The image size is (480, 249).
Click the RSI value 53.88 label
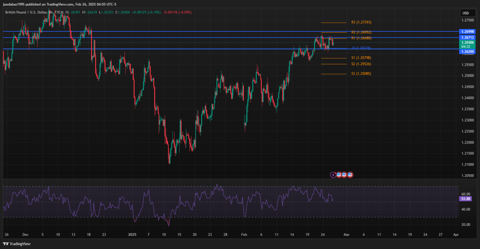465,199
